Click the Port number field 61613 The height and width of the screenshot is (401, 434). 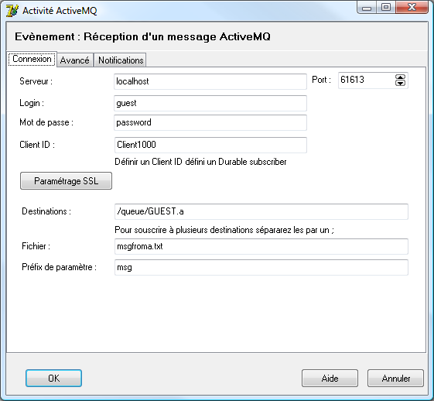point(367,81)
